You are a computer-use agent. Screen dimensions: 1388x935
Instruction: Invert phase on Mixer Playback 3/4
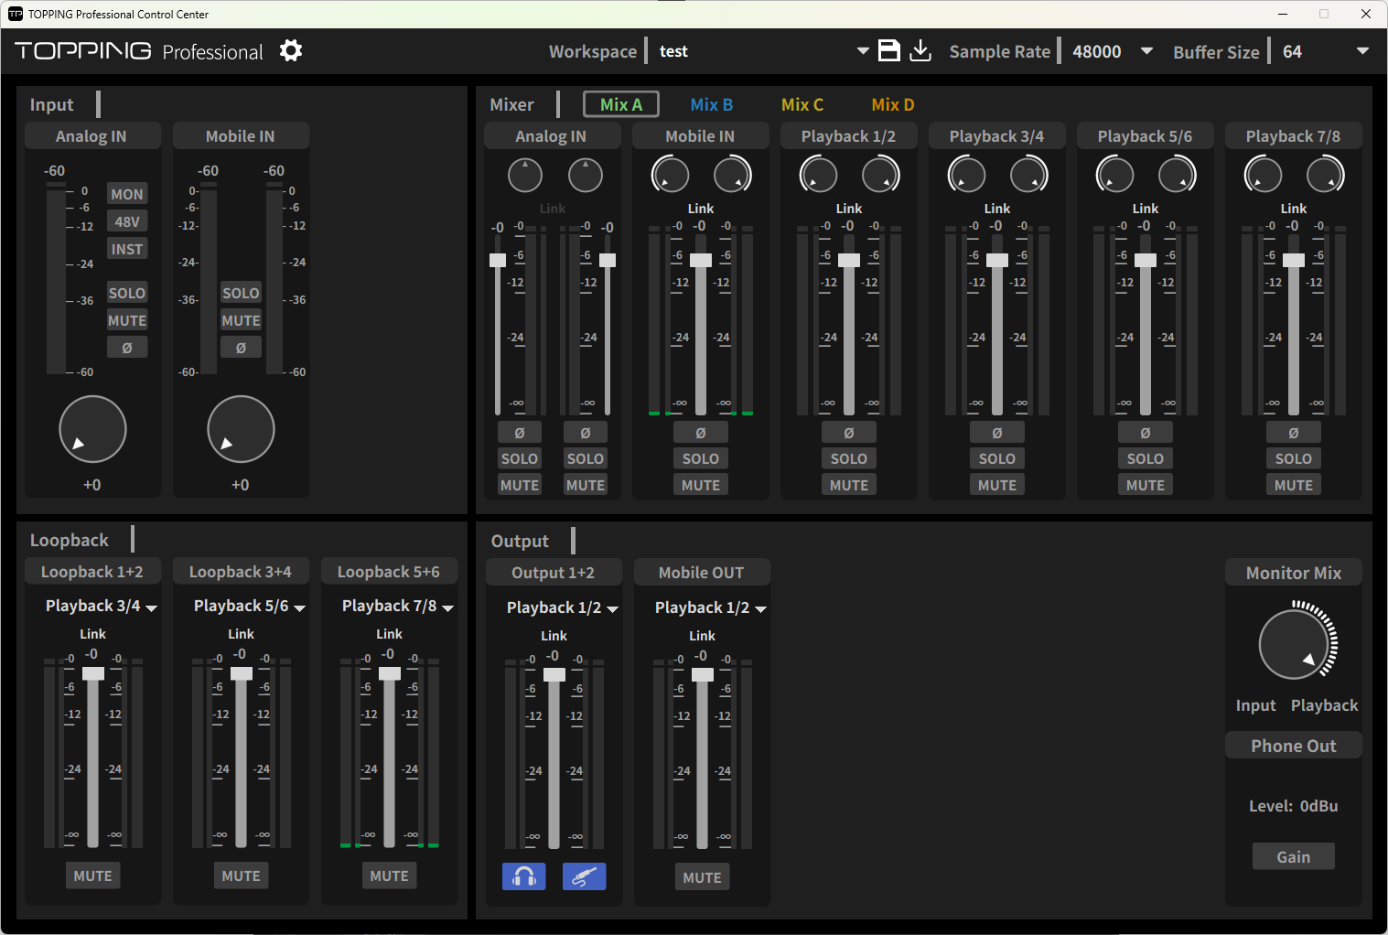tap(997, 433)
